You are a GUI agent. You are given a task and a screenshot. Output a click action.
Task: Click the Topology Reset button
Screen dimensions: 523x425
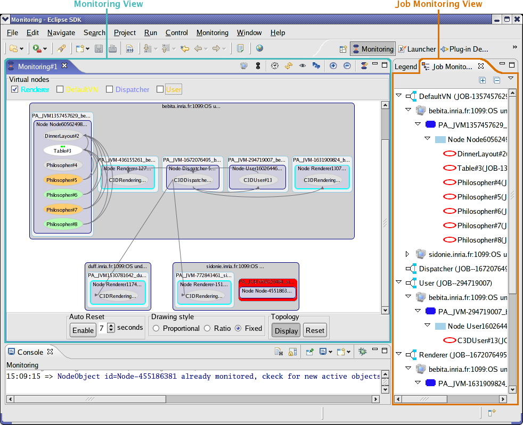[x=314, y=330]
